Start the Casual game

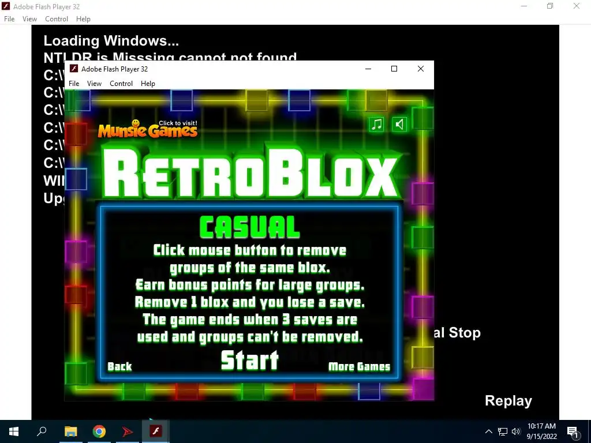coord(249,360)
